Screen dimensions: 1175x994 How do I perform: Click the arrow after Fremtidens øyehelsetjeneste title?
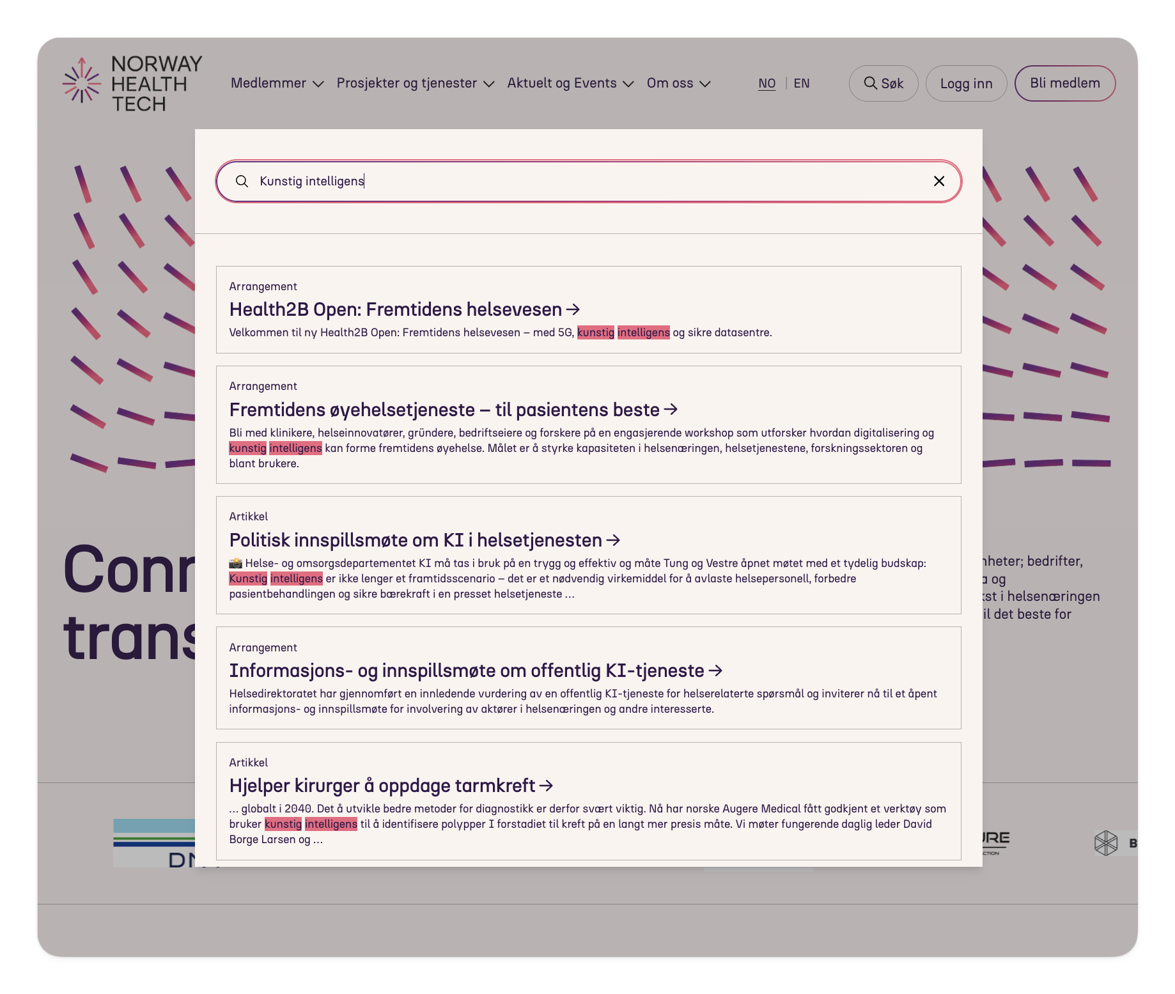[x=671, y=409]
